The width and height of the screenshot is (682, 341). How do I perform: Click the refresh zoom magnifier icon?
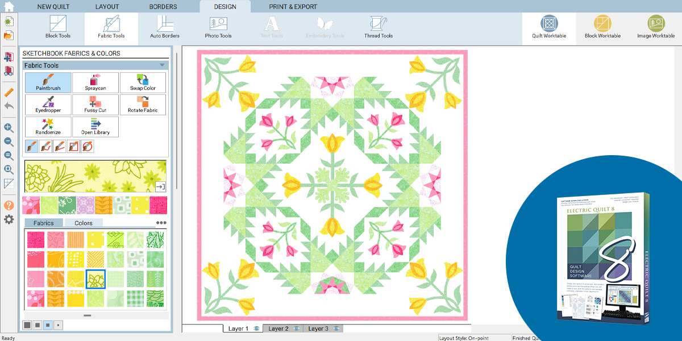(x=9, y=156)
